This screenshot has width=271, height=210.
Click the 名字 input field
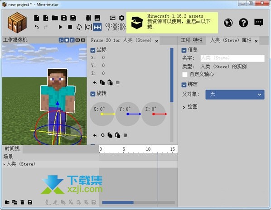click(x=232, y=58)
